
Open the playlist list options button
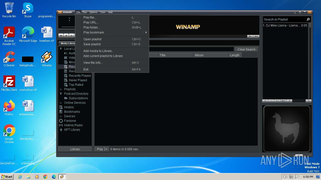tap(289, 101)
